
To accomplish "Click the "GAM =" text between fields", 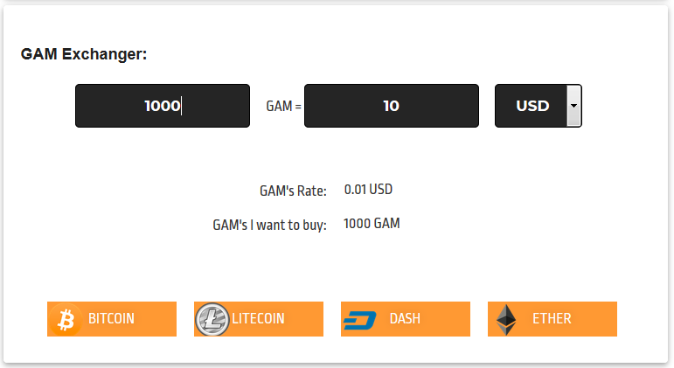I will pyautogui.click(x=283, y=107).
